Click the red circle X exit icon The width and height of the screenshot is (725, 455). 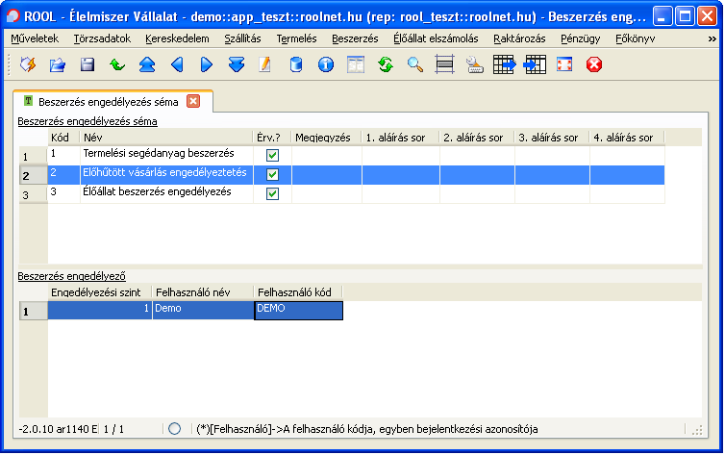tap(594, 64)
